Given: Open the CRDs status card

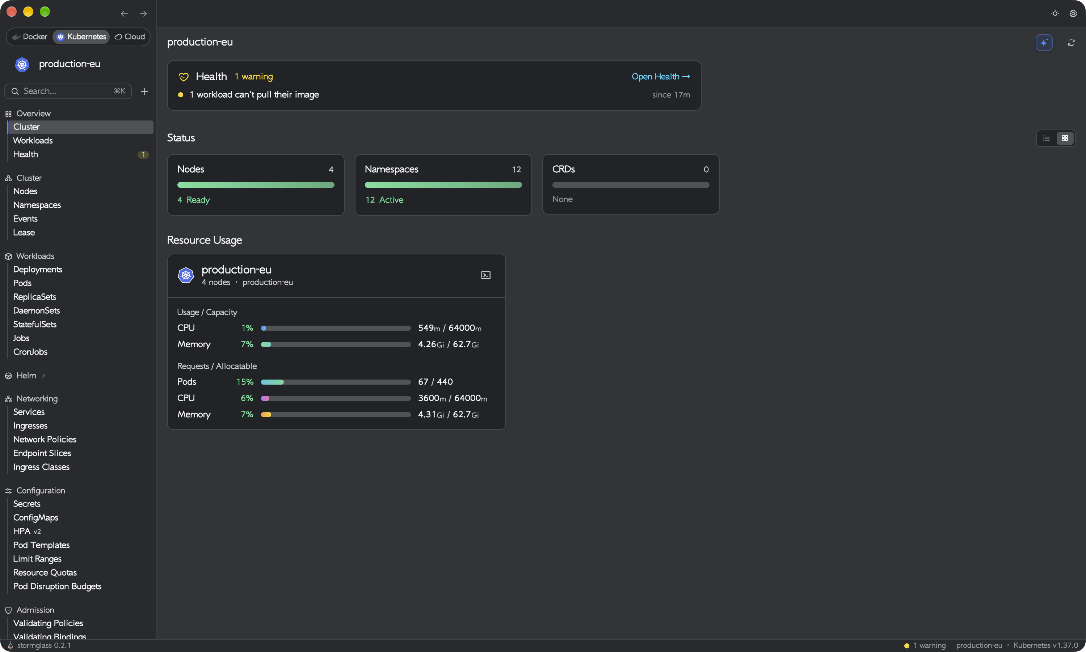Looking at the screenshot, I should click(631, 185).
